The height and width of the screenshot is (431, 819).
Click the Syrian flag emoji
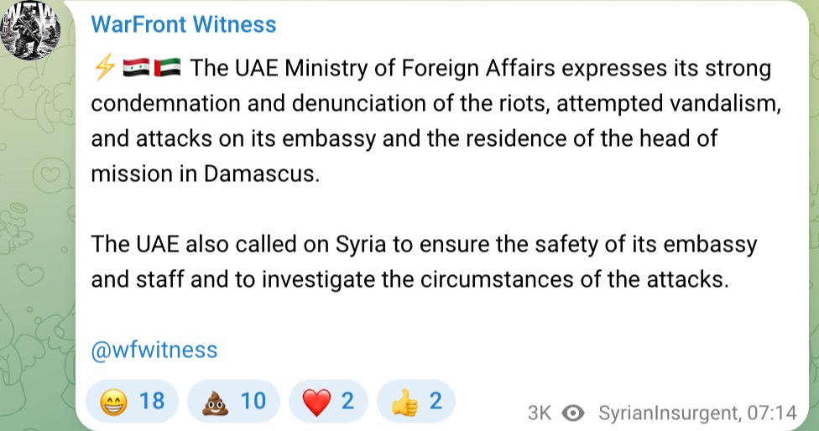click(x=135, y=68)
